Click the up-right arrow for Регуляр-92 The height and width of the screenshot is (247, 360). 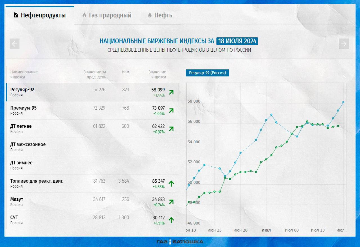(x=171, y=92)
